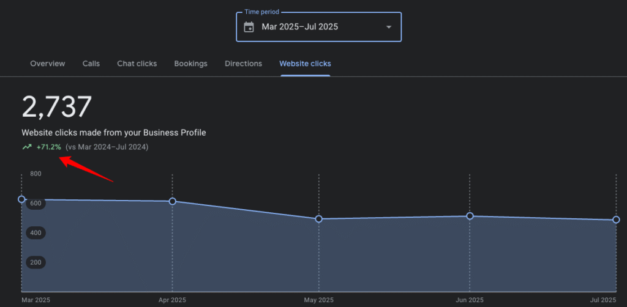
Task: Open the Directions tab
Action: click(x=243, y=64)
